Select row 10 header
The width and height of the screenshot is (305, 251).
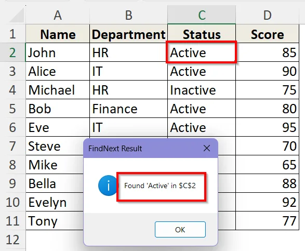12,202
